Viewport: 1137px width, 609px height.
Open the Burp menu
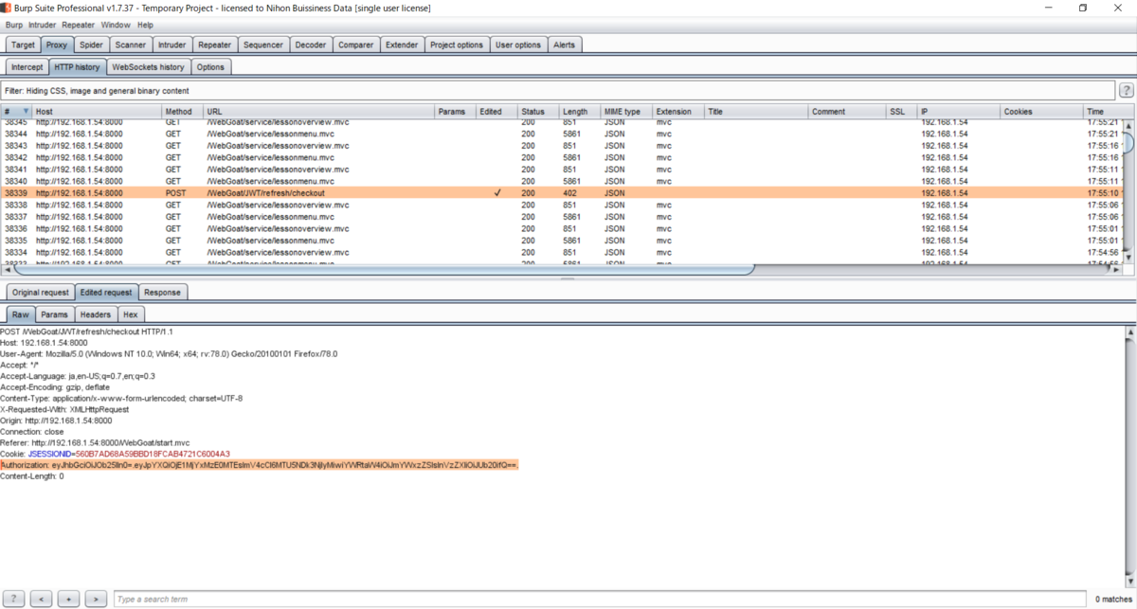tap(13, 25)
